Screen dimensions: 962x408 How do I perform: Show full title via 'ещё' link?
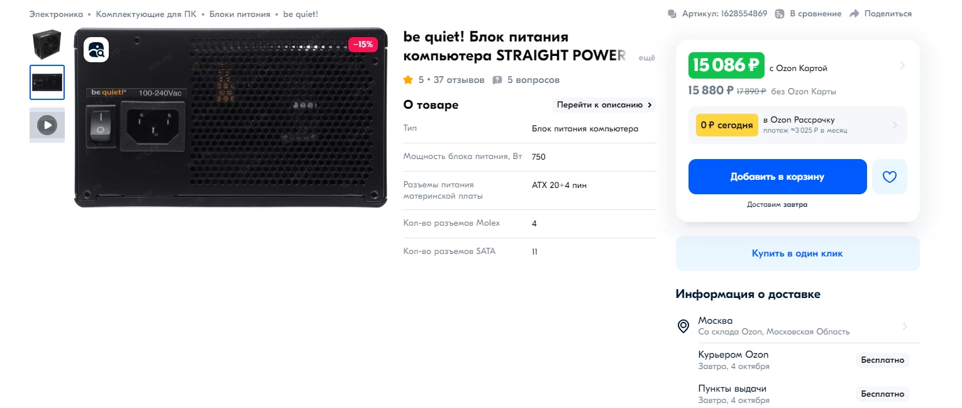tap(646, 58)
